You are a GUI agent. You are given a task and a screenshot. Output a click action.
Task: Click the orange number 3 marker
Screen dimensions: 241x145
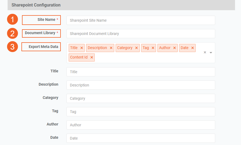(x=12, y=47)
